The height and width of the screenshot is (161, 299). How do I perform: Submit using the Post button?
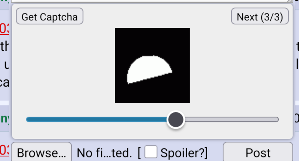[258, 153]
